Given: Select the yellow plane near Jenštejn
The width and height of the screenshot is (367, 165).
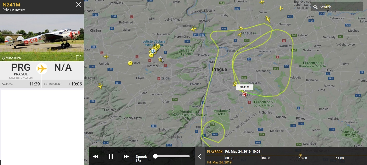Looking at the screenshot, I should [x=268, y=19].
